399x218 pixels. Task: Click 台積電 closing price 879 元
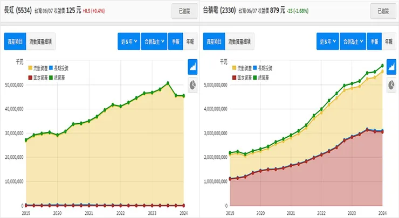[278, 10]
